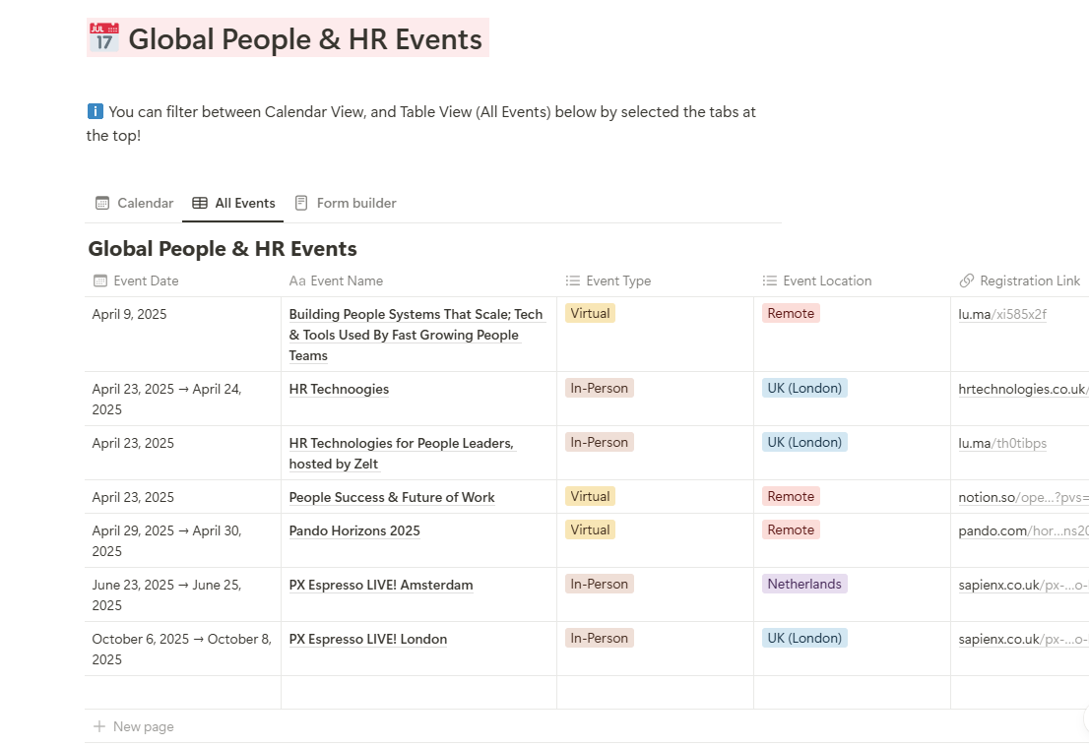
Task: Click the Registration Link column link icon
Action: click(x=966, y=280)
